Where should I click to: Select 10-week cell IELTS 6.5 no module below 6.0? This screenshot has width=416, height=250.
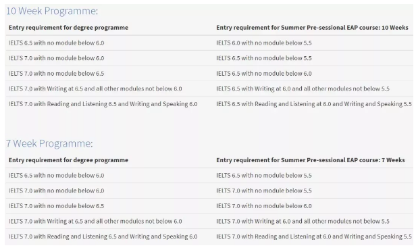[263, 74]
